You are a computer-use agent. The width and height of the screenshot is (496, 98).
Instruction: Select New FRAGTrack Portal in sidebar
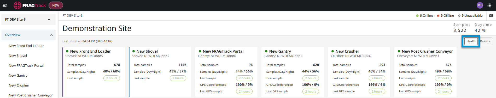(x=26, y=66)
